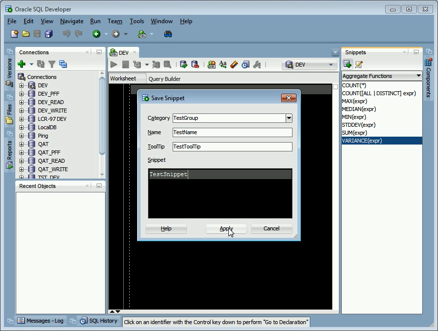The width and height of the screenshot is (438, 331).
Task: Click the Snippet text area
Action: (220, 193)
